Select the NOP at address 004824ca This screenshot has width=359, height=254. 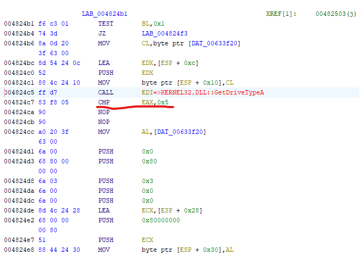(104, 112)
